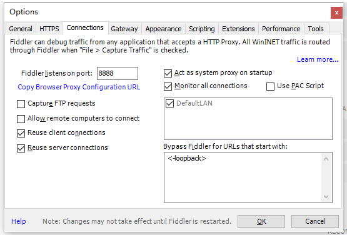Select the Gateway tab
The height and width of the screenshot is (235, 347).
click(124, 29)
